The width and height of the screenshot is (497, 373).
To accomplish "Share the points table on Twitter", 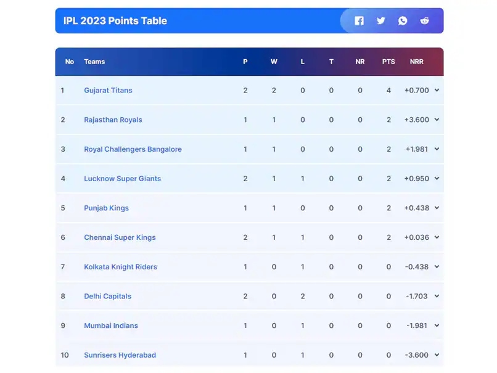I will click(x=380, y=21).
